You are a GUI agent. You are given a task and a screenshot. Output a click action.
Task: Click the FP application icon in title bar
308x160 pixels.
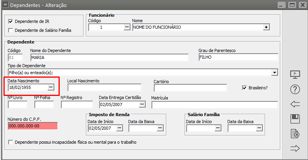click(x=5, y=5)
